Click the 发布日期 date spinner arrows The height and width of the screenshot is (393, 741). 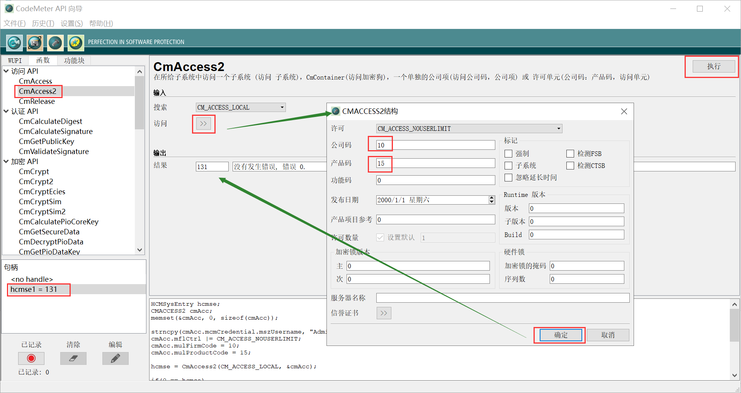point(491,200)
